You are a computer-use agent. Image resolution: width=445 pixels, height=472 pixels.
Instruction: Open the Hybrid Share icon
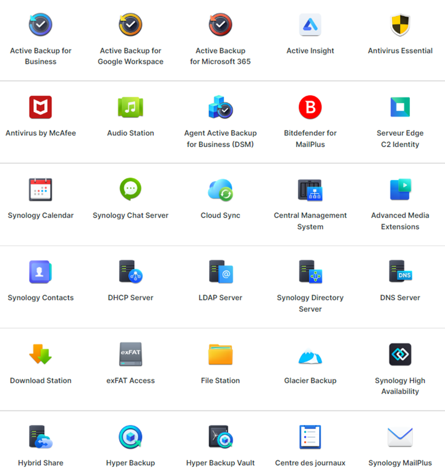tap(41, 437)
